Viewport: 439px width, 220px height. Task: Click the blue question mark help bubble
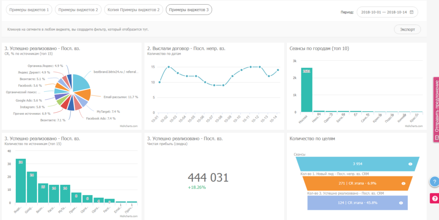point(435,182)
